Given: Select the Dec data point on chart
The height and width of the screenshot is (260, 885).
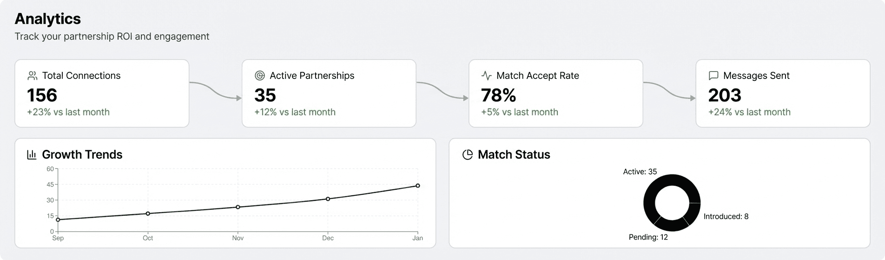Looking at the screenshot, I should [x=328, y=199].
